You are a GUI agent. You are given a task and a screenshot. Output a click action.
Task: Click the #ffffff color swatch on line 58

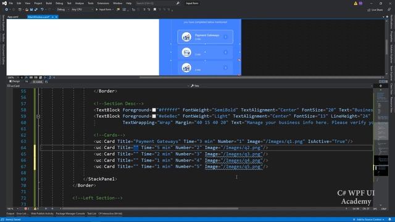pyautogui.click(x=154, y=110)
